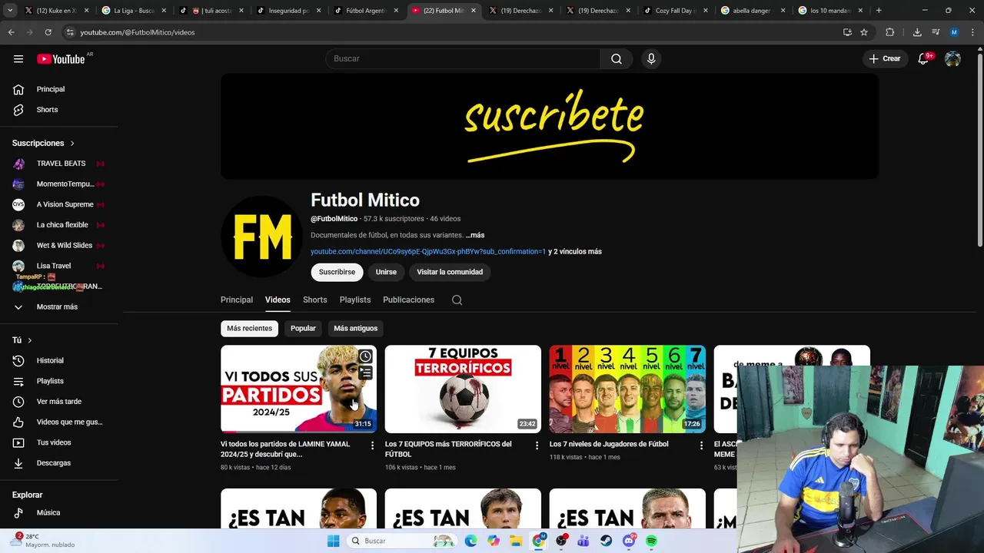
Task: Select the Videos channel tab
Action: click(x=278, y=300)
